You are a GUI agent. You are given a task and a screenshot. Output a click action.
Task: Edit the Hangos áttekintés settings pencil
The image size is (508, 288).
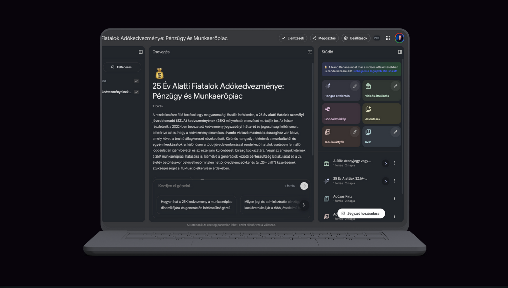pos(355,86)
